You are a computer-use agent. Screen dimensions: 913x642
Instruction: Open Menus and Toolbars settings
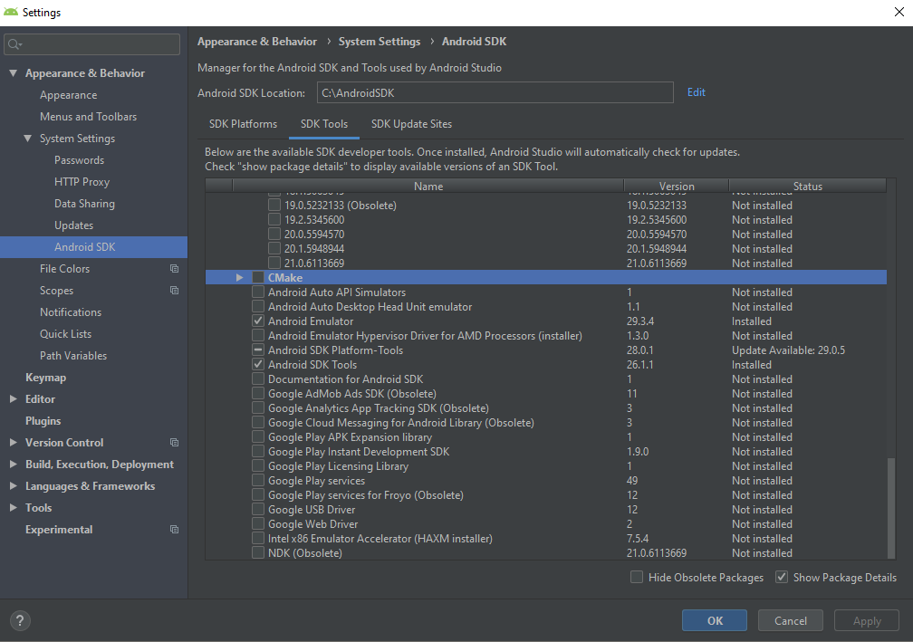[x=88, y=117]
